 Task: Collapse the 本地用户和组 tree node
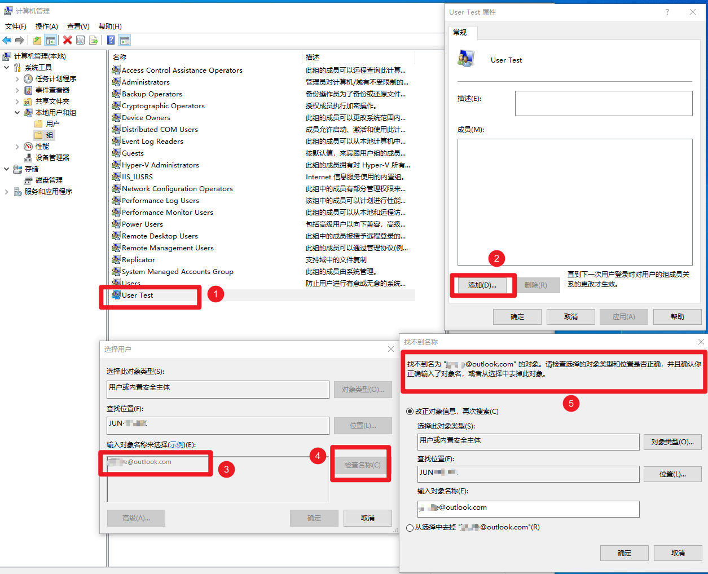[x=17, y=113]
